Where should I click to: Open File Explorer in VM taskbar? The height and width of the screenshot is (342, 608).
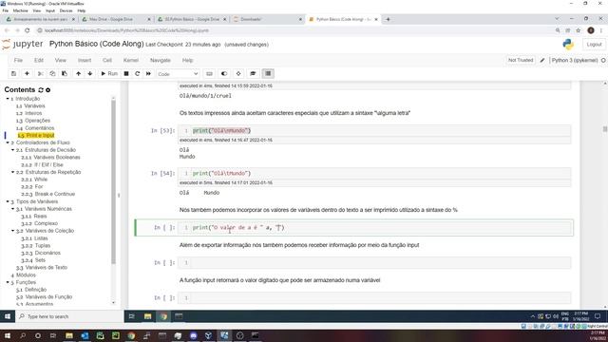[x=147, y=316]
